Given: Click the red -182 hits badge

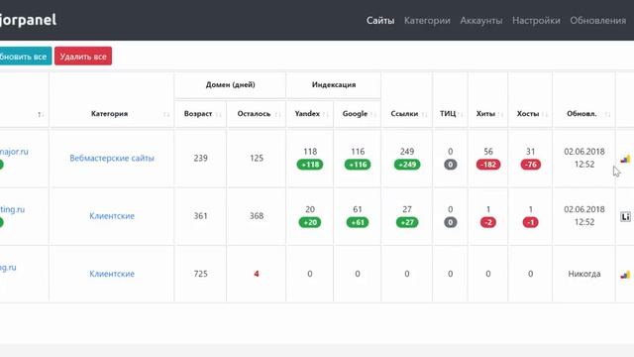Looking at the screenshot, I should pyautogui.click(x=488, y=165).
